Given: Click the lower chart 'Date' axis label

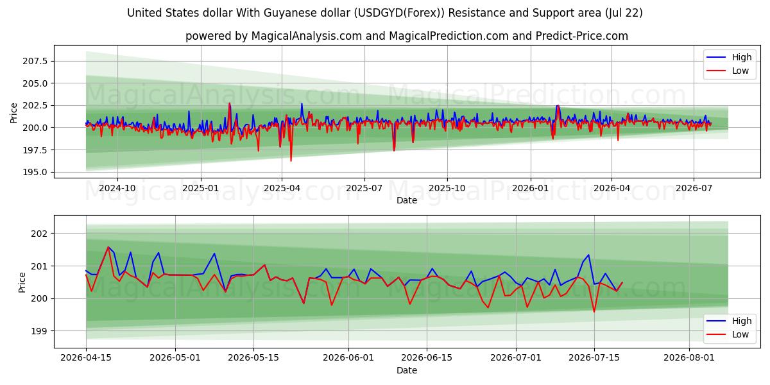Looking at the screenshot, I should pos(407,370).
